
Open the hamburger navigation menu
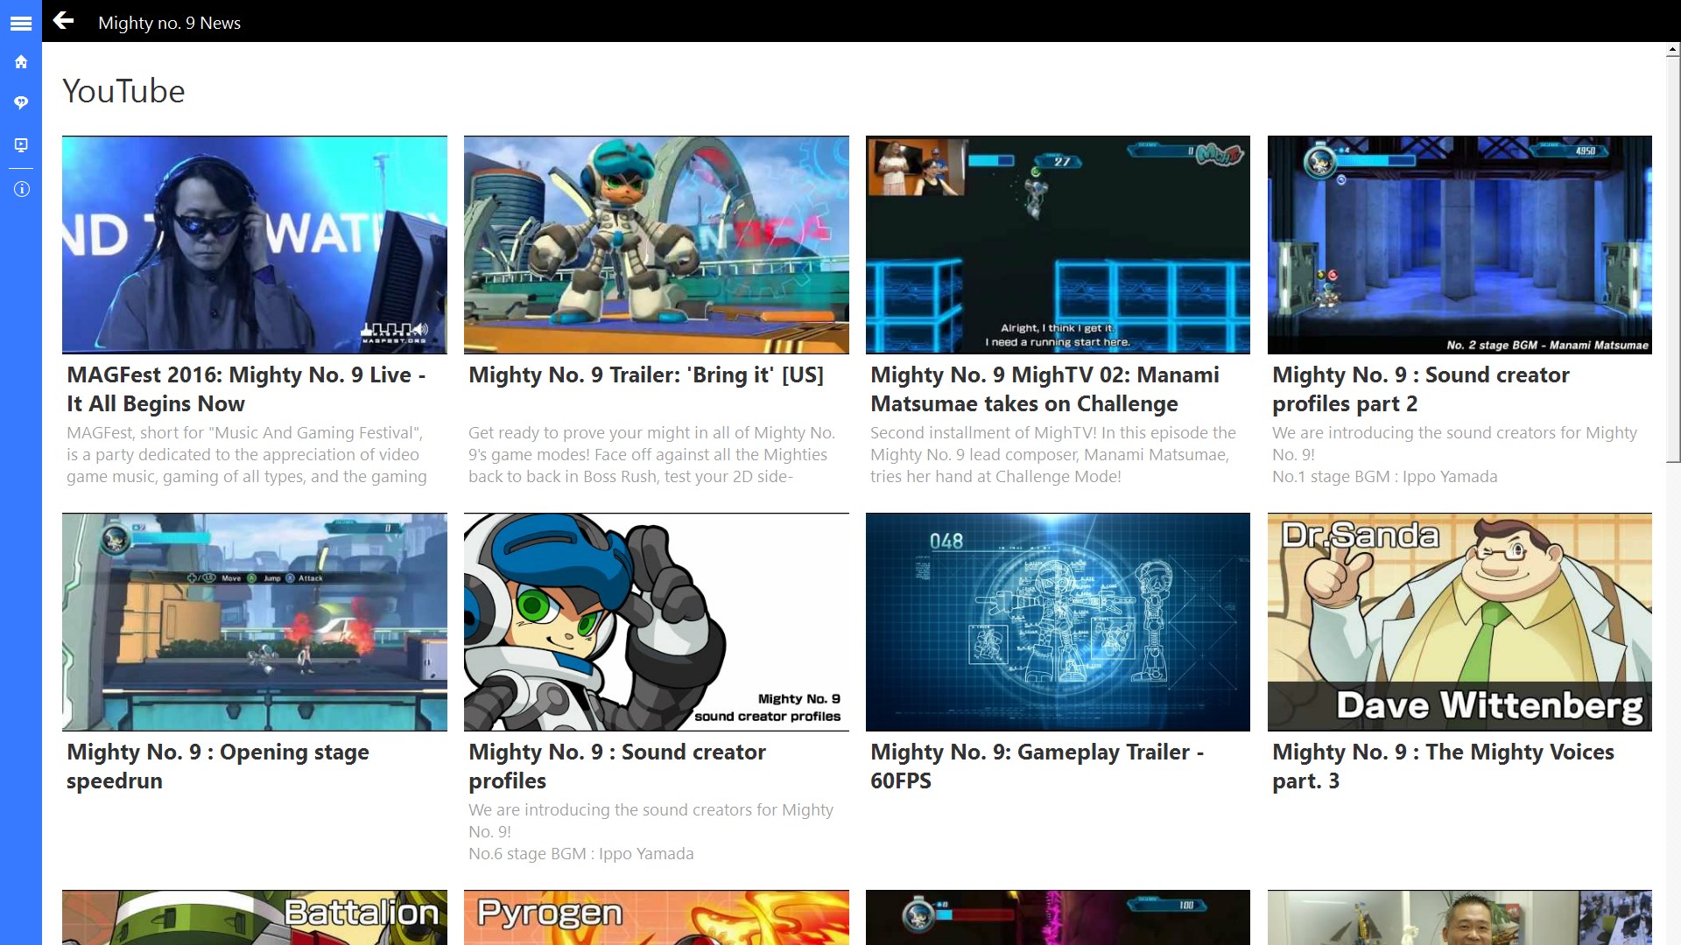coord(21,24)
